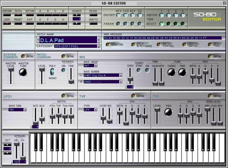The height and width of the screenshot is (168, 228).
Task: Select bank group A
Action: tap(40, 15)
